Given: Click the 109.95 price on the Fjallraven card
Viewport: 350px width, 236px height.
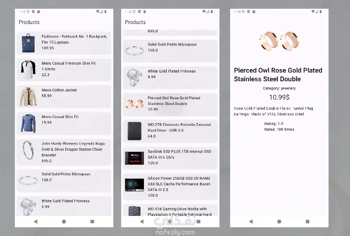Looking at the screenshot, I should 48,48.
